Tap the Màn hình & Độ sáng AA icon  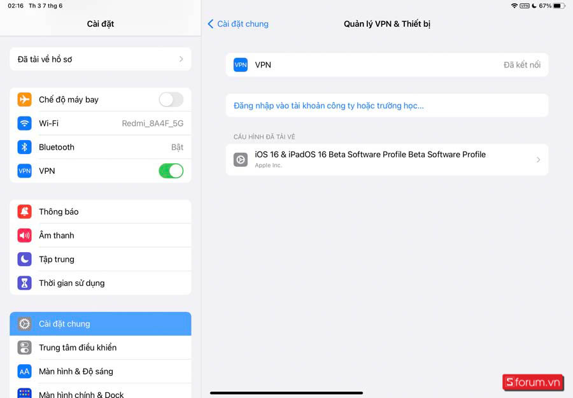(24, 371)
